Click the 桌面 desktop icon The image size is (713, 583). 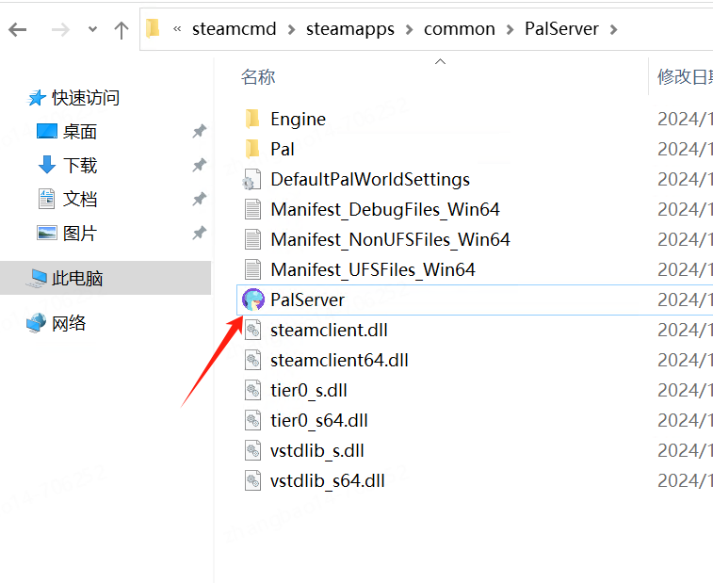[x=46, y=132]
